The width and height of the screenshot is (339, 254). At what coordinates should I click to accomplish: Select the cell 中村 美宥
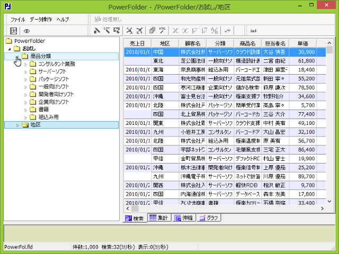pos(275,123)
